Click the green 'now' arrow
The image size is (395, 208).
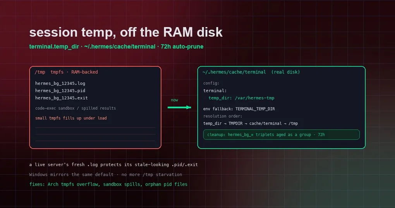[x=179, y=107]
